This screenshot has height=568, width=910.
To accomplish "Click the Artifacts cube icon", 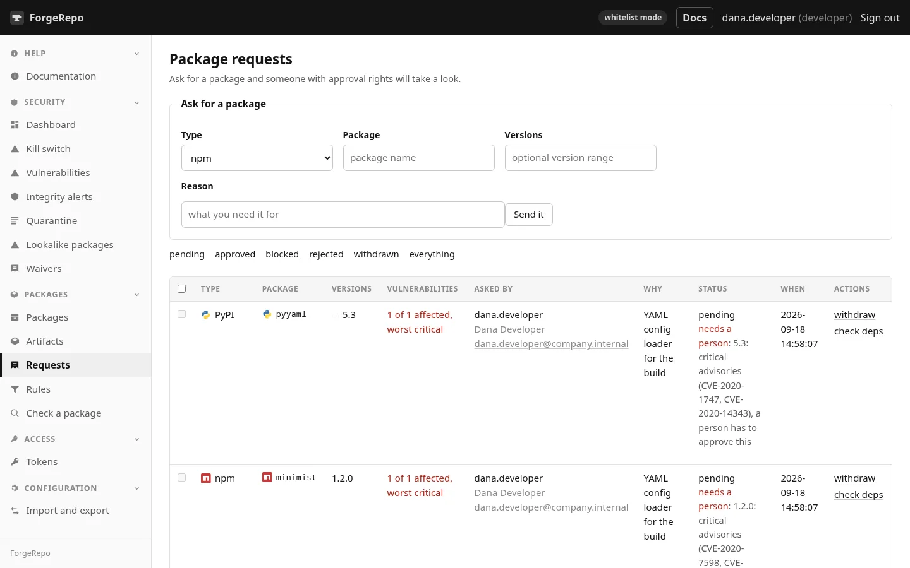I will point(15,341).
